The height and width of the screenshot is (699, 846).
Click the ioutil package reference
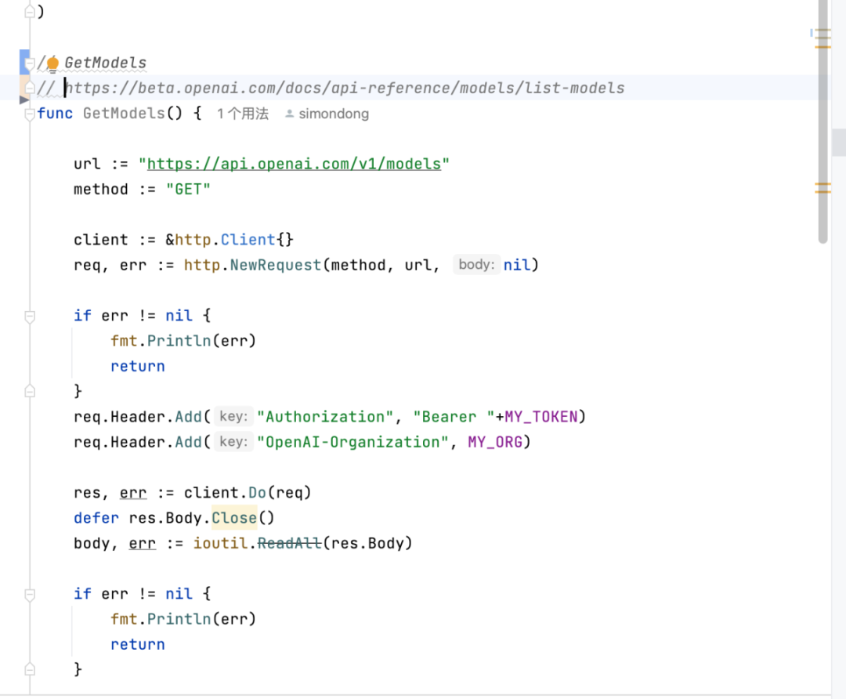pos(220,543)
